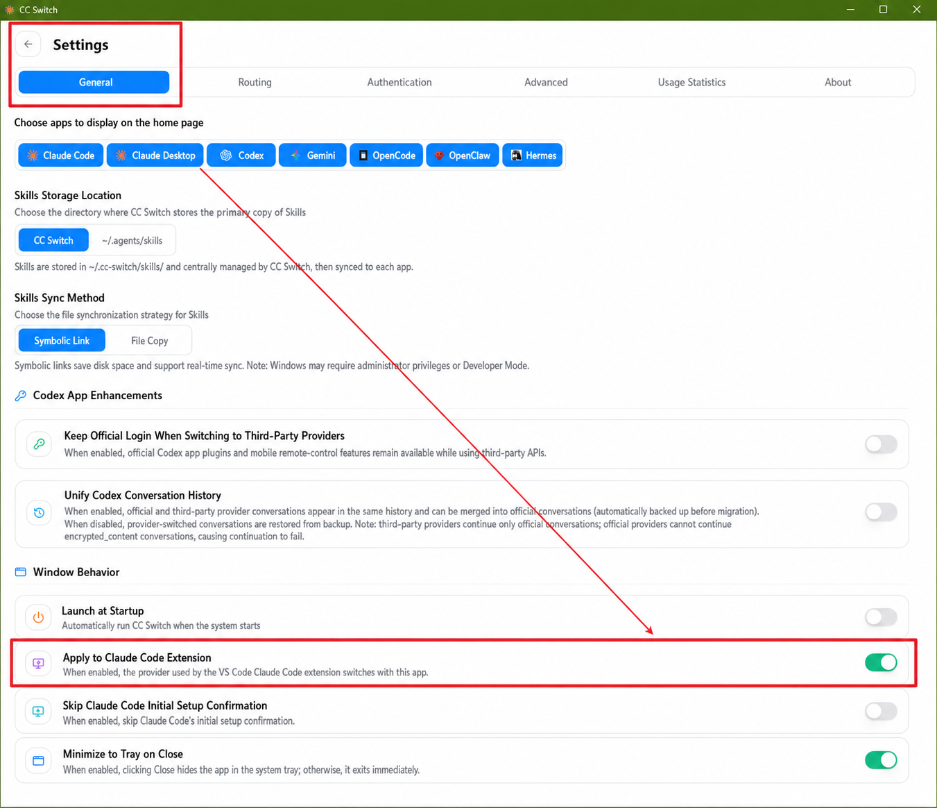
Task: Click the blue window icon for Minimize to Tray on Close
Action: tap(38, 761)
